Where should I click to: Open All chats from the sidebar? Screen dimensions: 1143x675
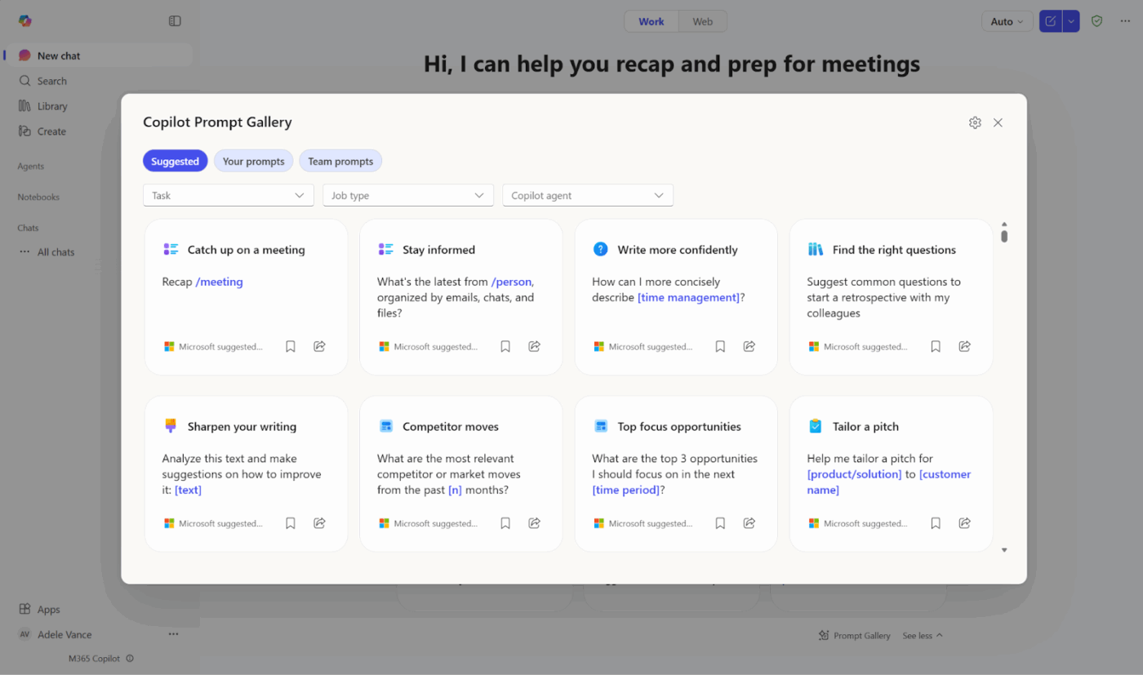[57, 251]
